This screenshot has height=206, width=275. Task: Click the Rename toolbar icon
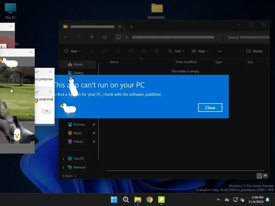(x=131, y=51)
